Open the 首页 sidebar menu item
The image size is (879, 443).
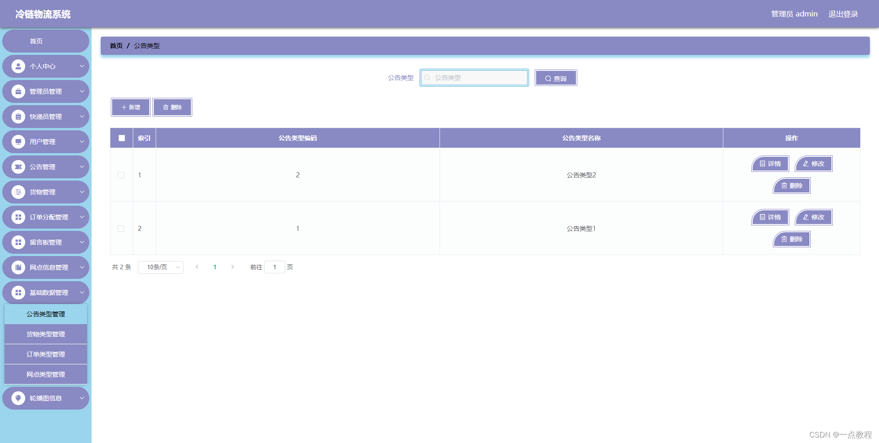46,41
